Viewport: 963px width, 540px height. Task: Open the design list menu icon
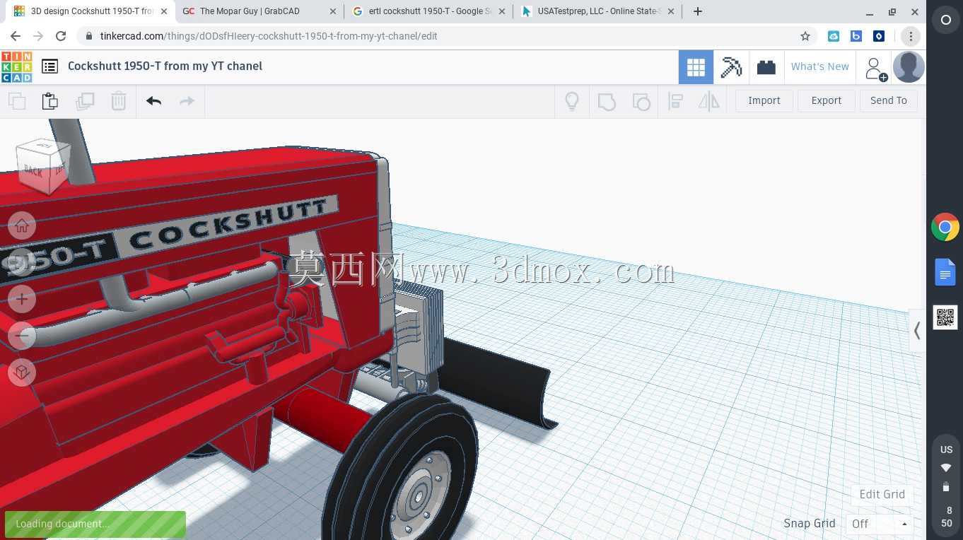click(49, 66)
